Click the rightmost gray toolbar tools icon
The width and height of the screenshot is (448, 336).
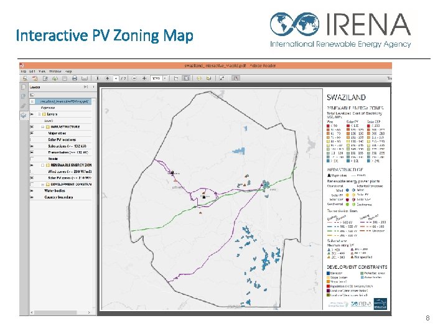pyautogui.click(x=235, y=78)
